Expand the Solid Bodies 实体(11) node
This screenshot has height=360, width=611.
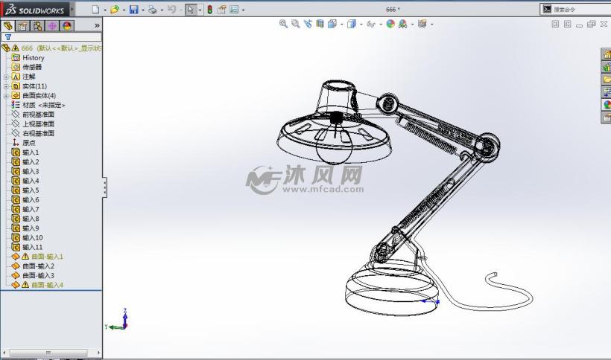tap(6, 86)
